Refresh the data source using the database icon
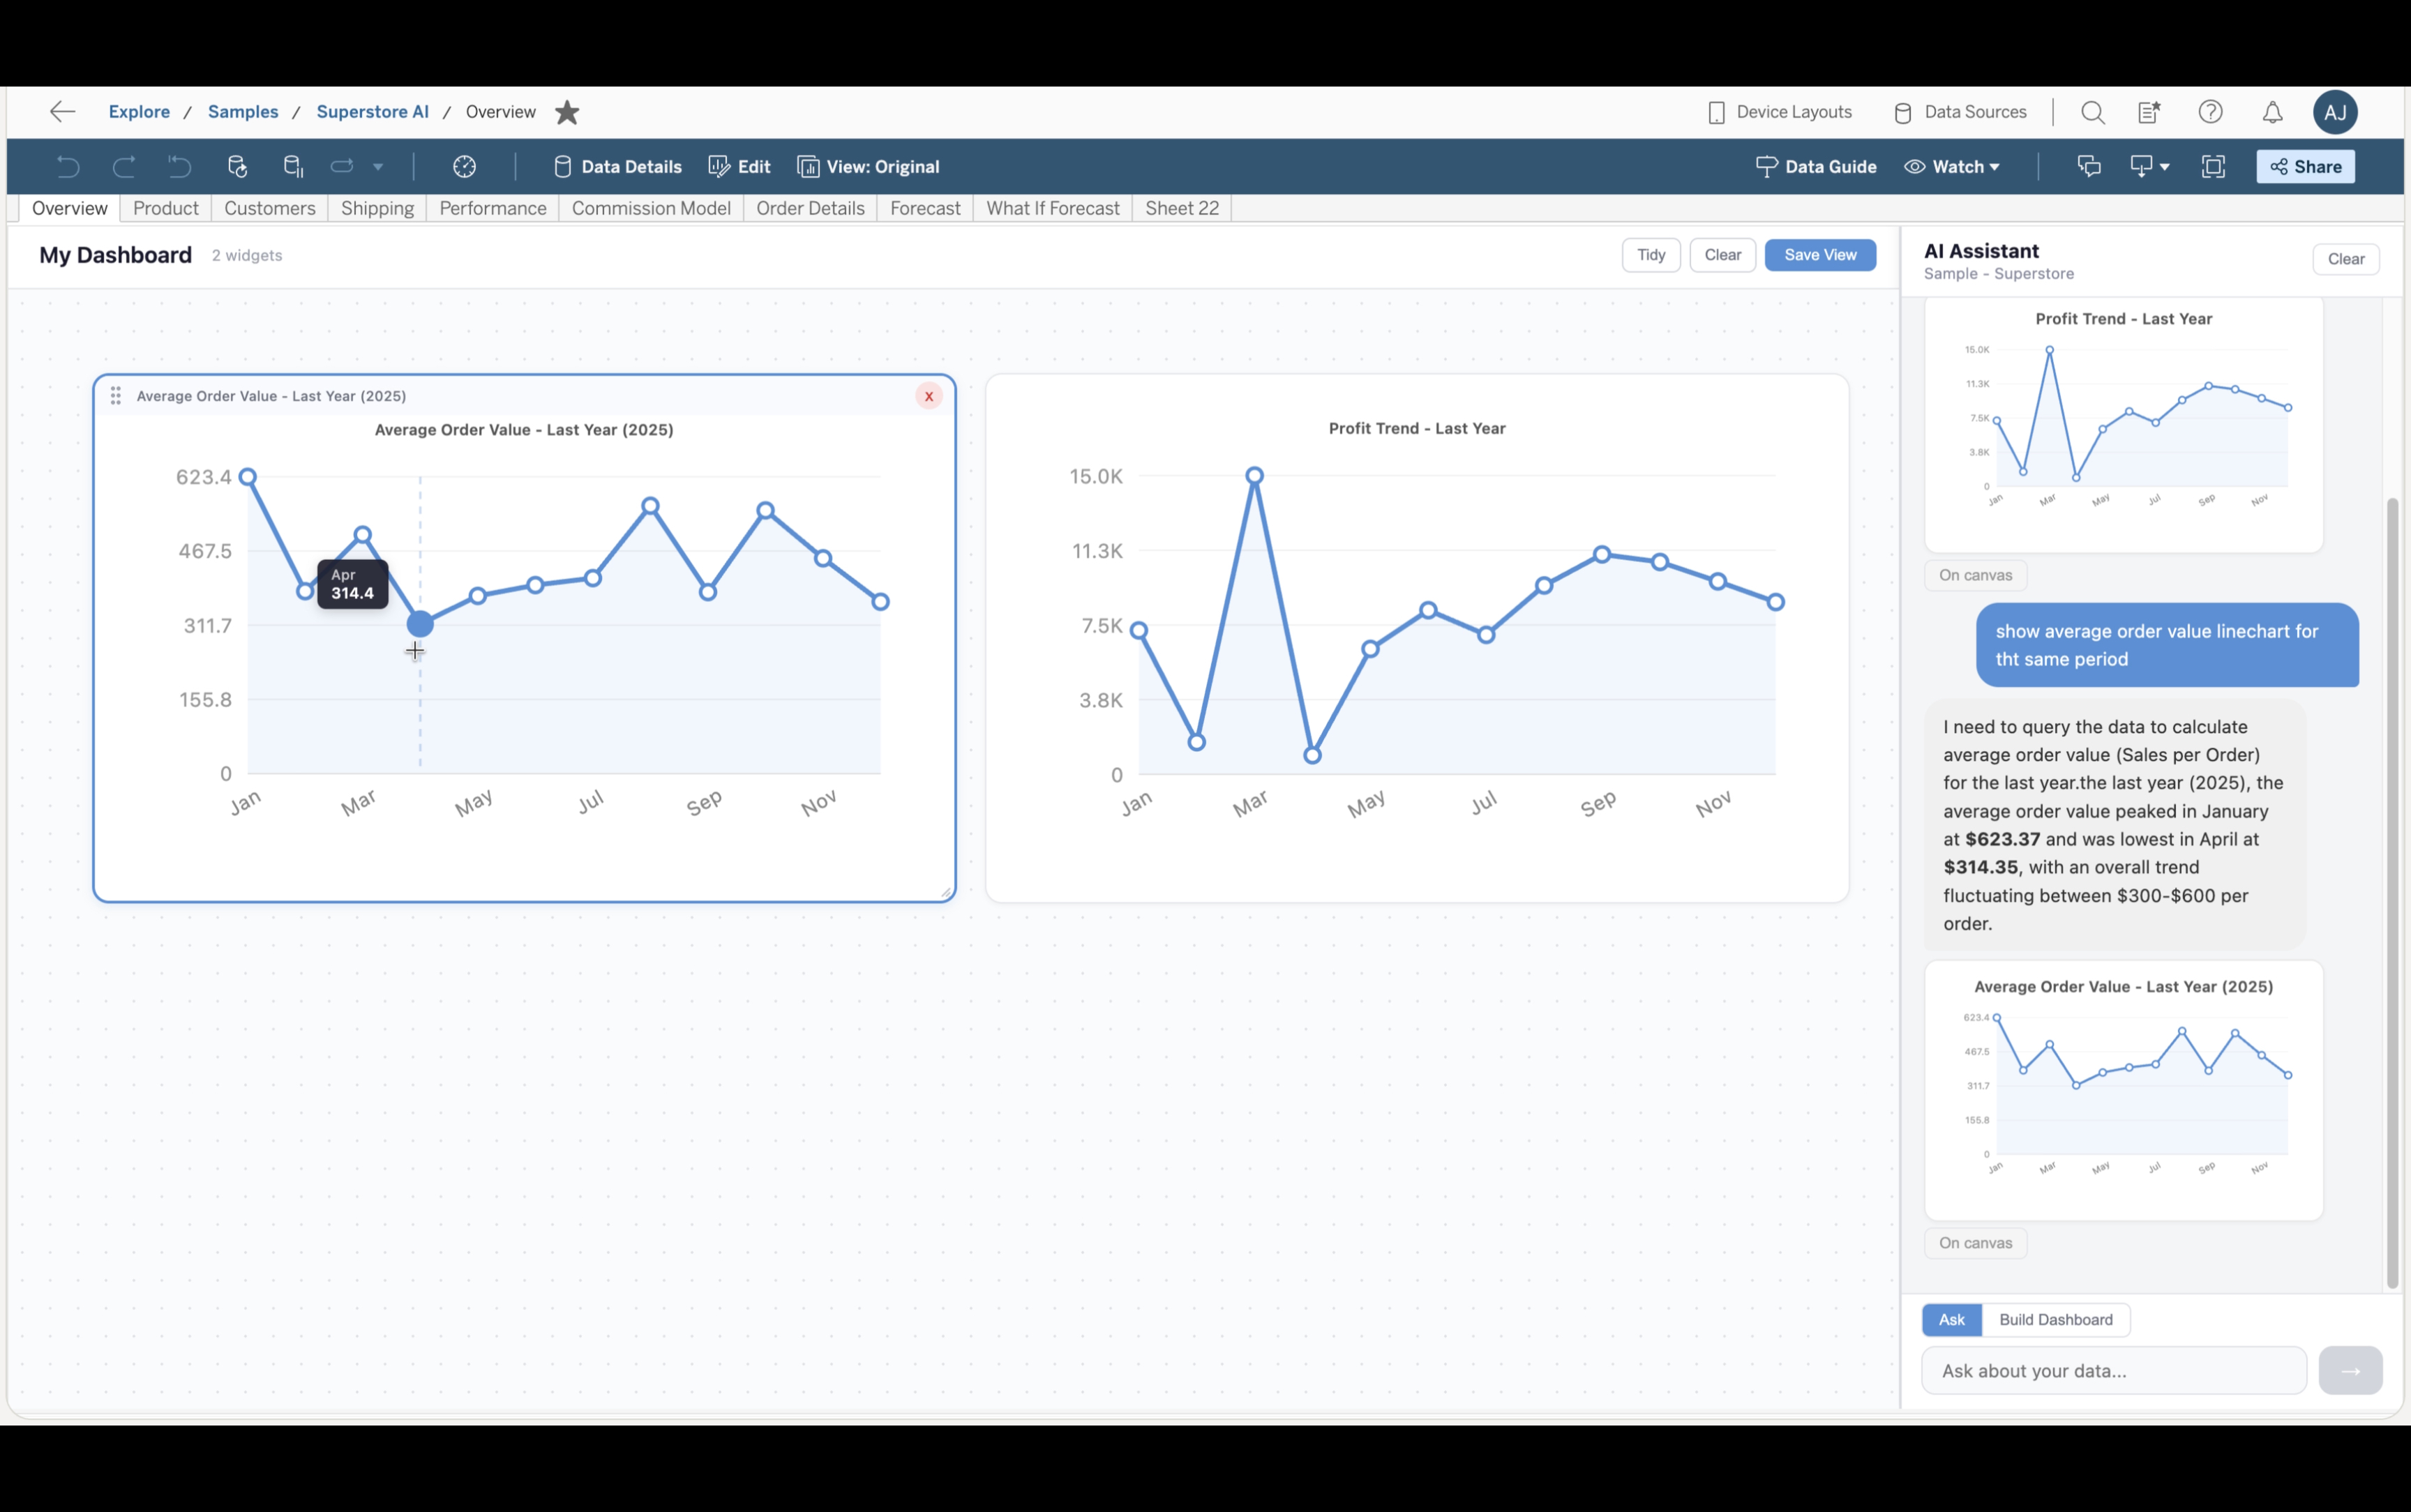The width and height of the screenshot is (2411, 1512). click(x=238, y=166)
